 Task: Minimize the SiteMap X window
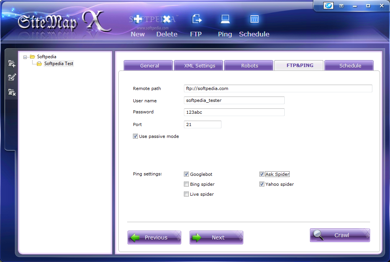point(355,6)
